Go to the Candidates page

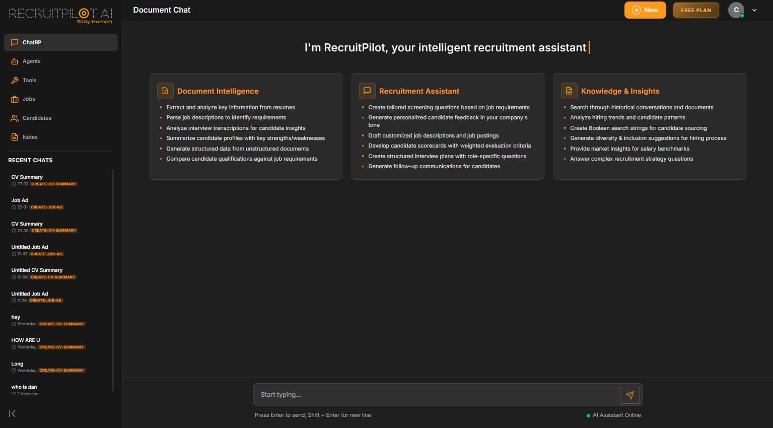pyautogui.click(x=61, y=118)
